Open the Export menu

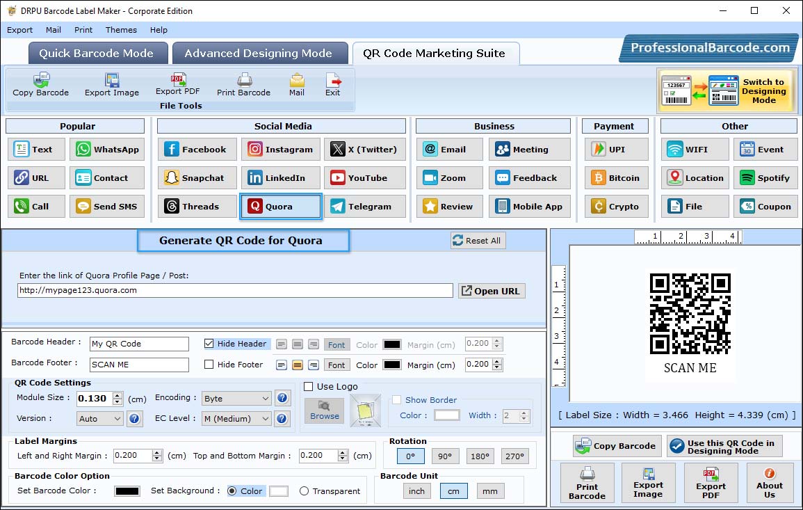tap(19, 30)
